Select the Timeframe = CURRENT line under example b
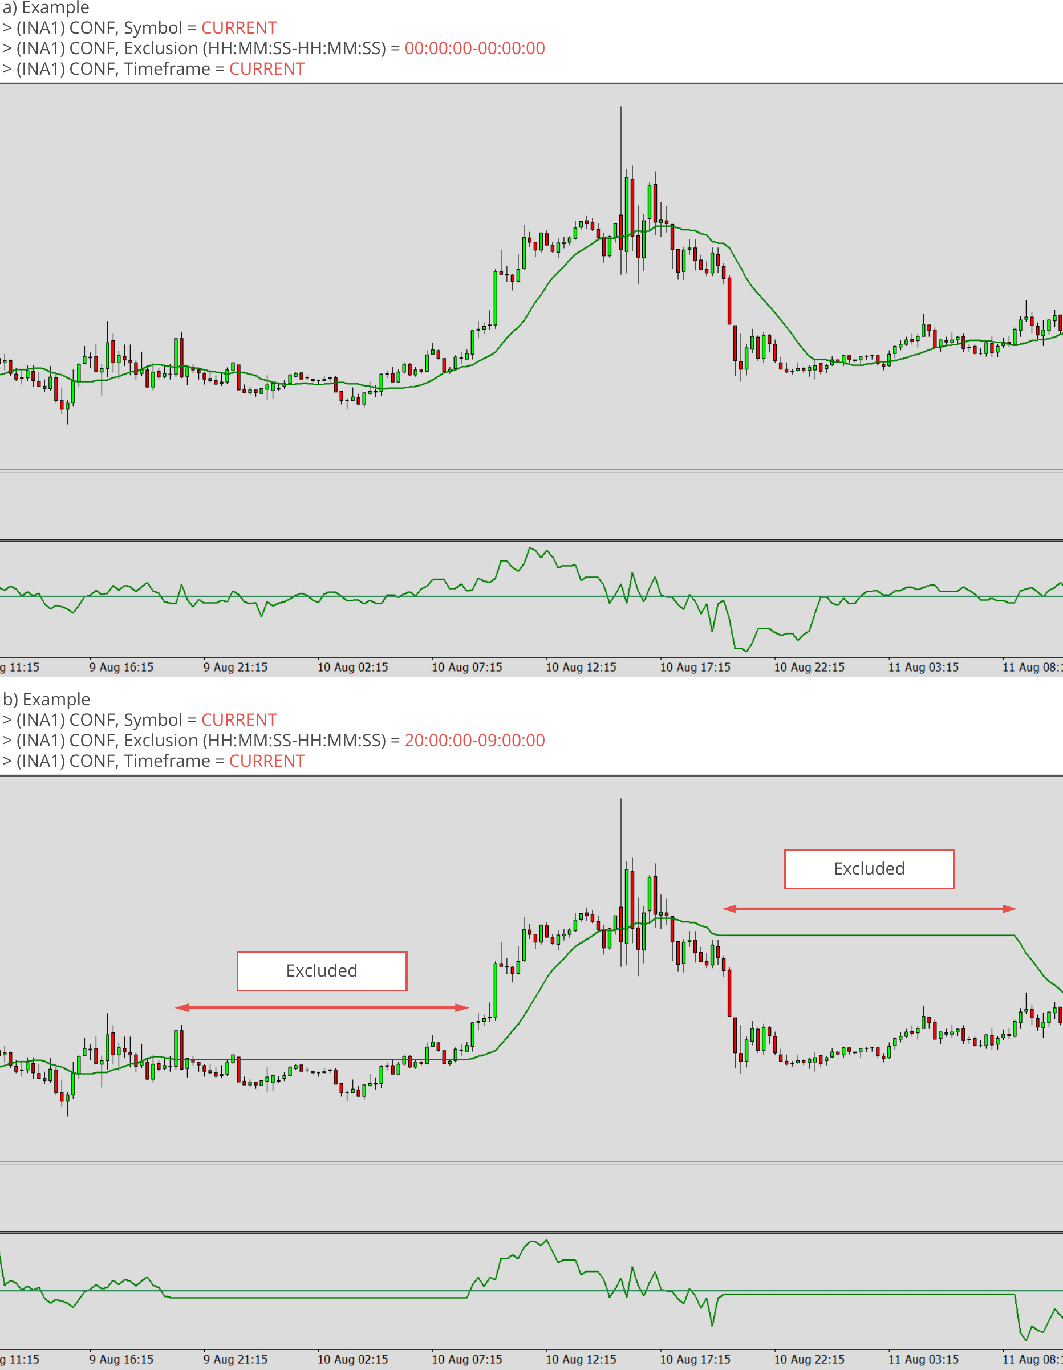Image resolution: width=1063 pixels, height=1370 pixels. click(154, 761)
